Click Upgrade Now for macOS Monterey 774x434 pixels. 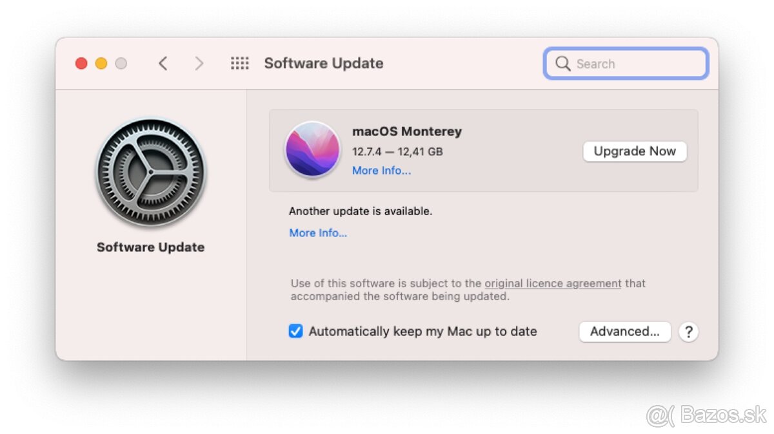tap(634, 151)
